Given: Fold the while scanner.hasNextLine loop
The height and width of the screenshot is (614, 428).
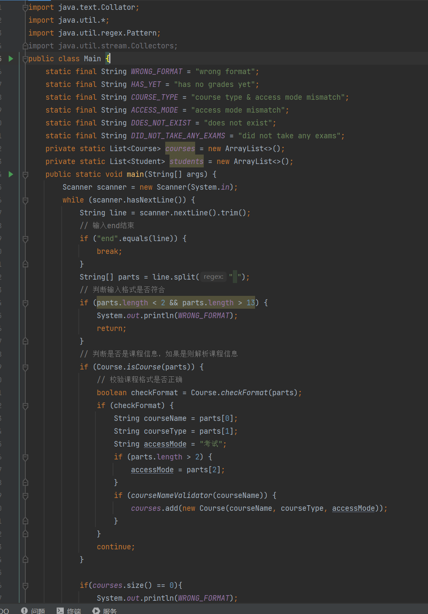Looking at the screenshot, I should pyautogui.click(x=25, y=200).
